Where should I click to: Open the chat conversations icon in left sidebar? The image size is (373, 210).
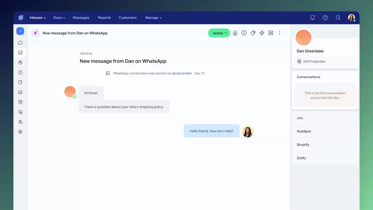(20, 43)
